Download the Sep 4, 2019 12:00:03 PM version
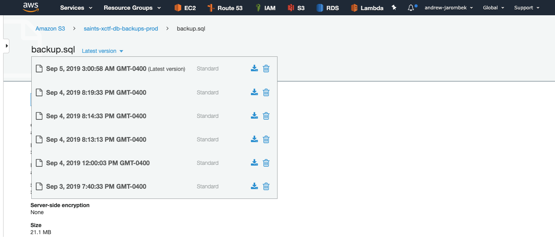The height and width of the screenshot is (240, 555). tap(254, 163)
